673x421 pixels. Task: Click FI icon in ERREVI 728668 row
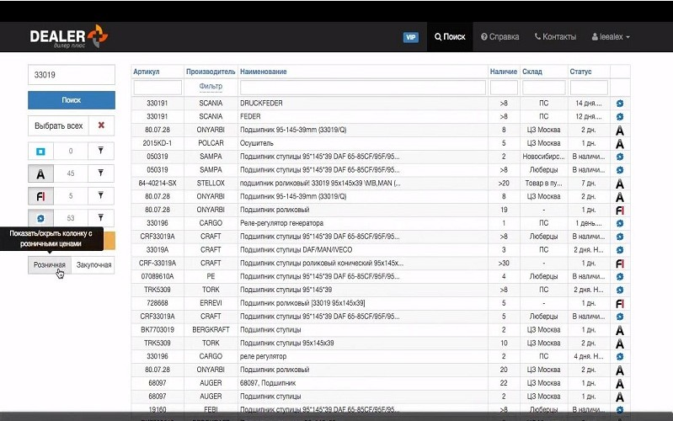click(x=620, y=304)
